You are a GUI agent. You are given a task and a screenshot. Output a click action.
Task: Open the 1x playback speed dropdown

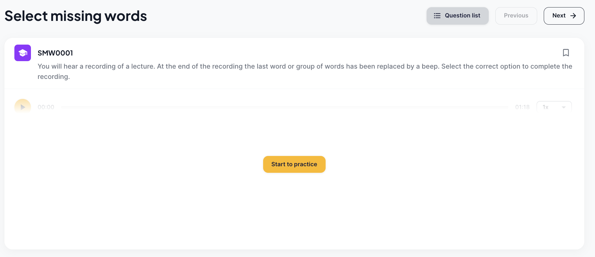point(554,107)
